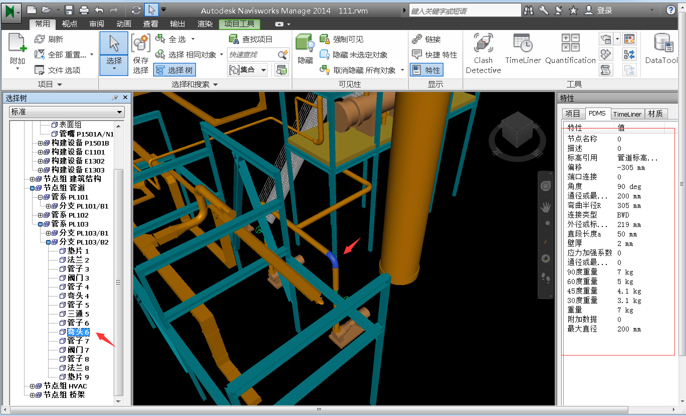Screen dimensions: 686x416
Task: Switch to the 渲染 ribbon tab
Action: 205,24
